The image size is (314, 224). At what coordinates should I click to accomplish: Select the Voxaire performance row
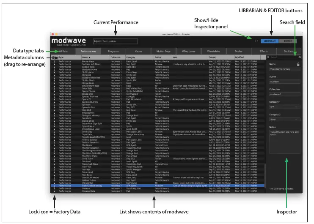pos(157,188)
